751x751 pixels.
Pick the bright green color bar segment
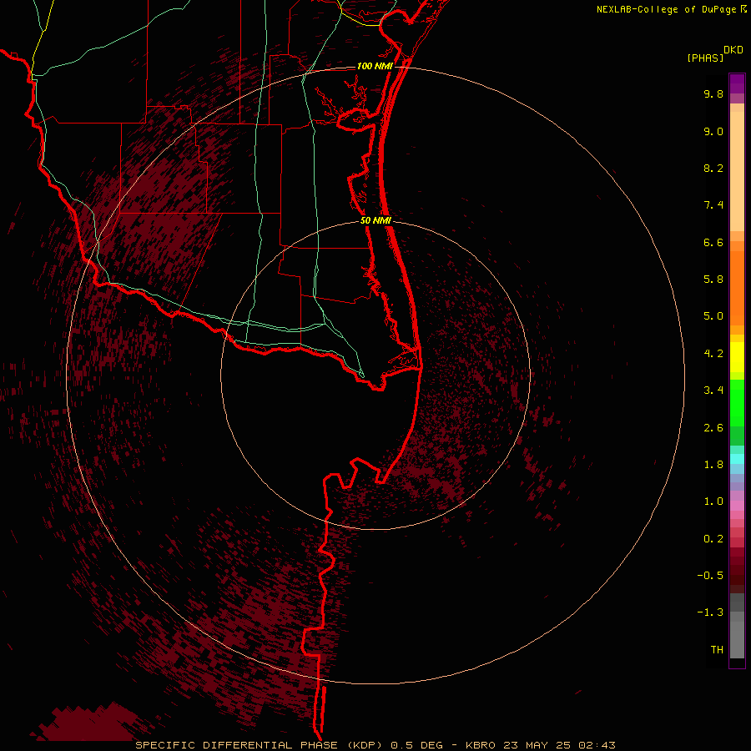click(x=737, y=402)
